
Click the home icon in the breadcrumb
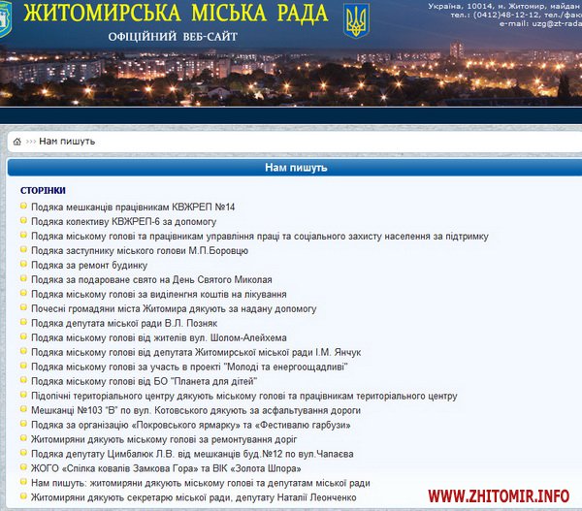coord(16,142)
